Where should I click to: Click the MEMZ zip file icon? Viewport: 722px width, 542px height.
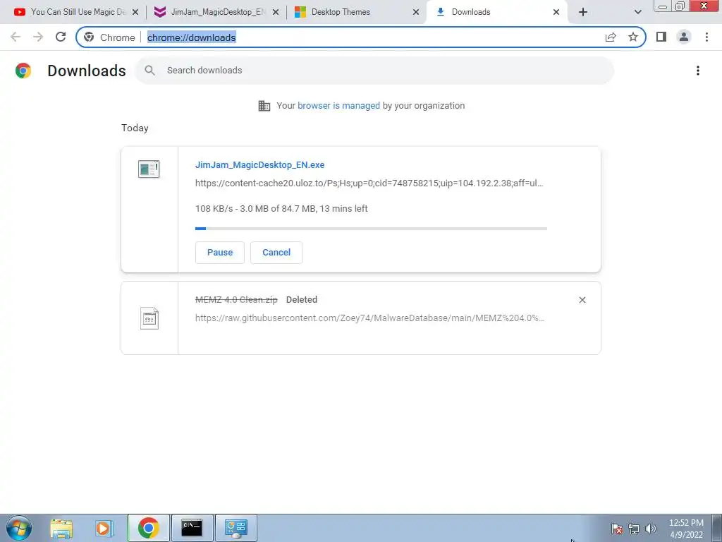point(149,318)
